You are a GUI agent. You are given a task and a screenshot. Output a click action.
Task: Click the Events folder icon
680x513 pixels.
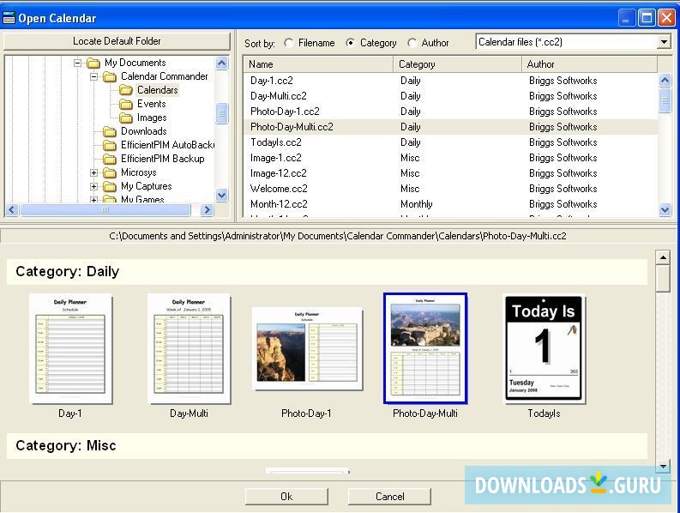pyautogui.click(x=126, y=104)
